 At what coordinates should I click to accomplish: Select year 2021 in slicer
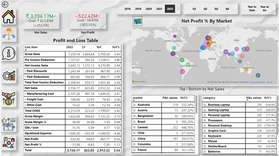(159, 9)
